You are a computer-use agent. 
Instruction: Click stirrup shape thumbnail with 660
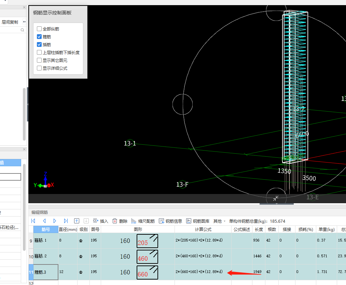pyautogui.click(x=147, y=272)
